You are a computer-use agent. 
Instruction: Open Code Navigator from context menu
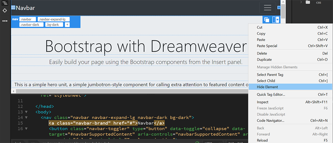coord(290,121)
